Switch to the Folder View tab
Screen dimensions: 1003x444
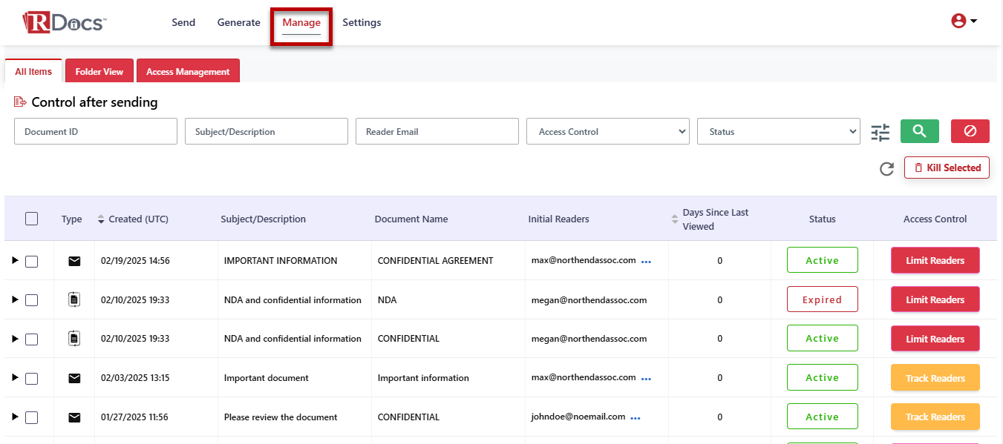(x=99, y=71)
